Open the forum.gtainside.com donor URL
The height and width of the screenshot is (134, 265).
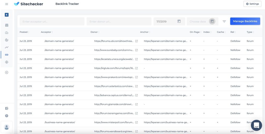point(114,104)
